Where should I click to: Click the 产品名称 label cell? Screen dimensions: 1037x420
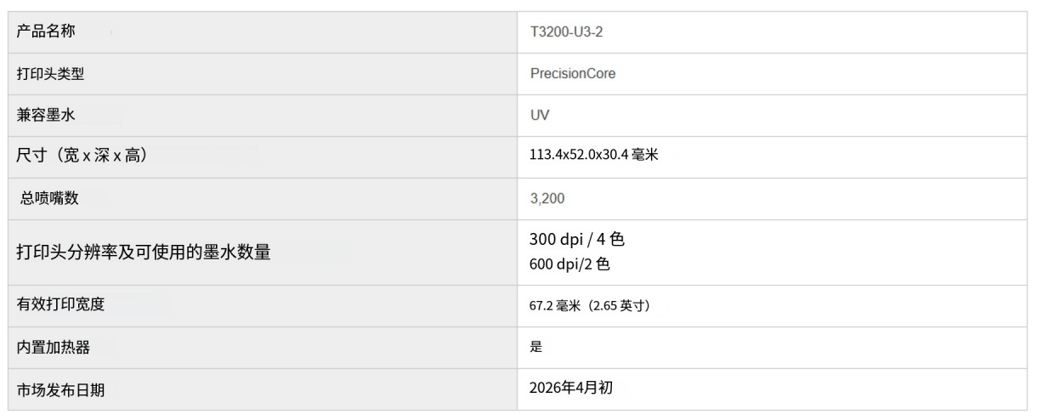pyautogui.click(x=46, y=31)
